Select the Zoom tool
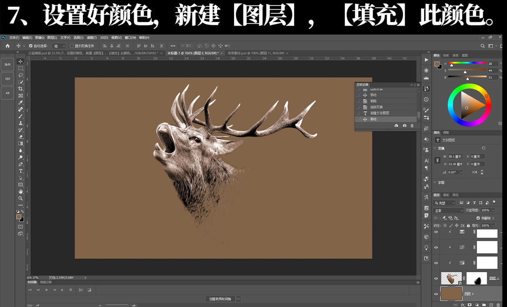This screenshot has height=307, width=507. 21,199
